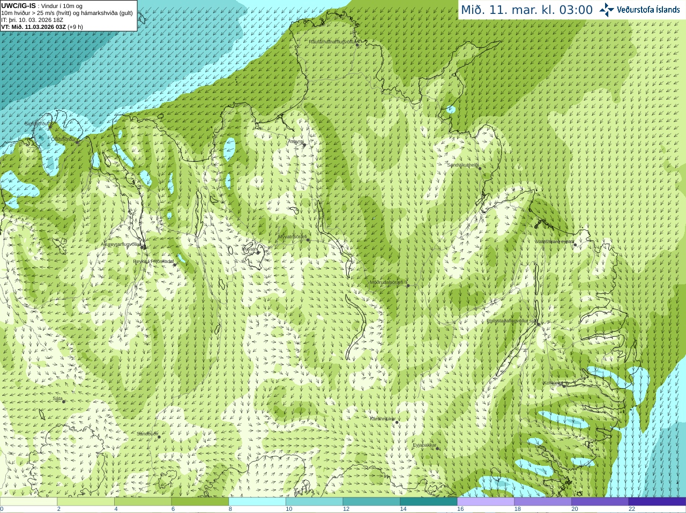Click the 'IT: þri. 10. 03. 2026 18Z' line
The image size is (686, 513).
pos(32,20)
